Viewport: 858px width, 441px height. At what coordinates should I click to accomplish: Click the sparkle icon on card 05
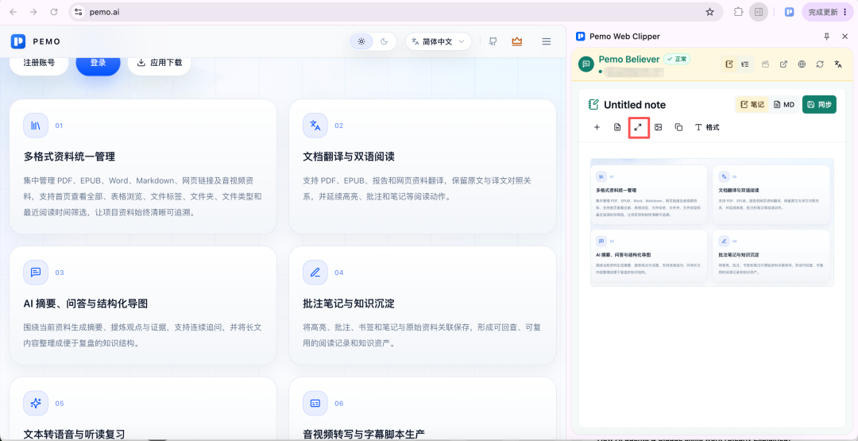[x=36, y=403]
